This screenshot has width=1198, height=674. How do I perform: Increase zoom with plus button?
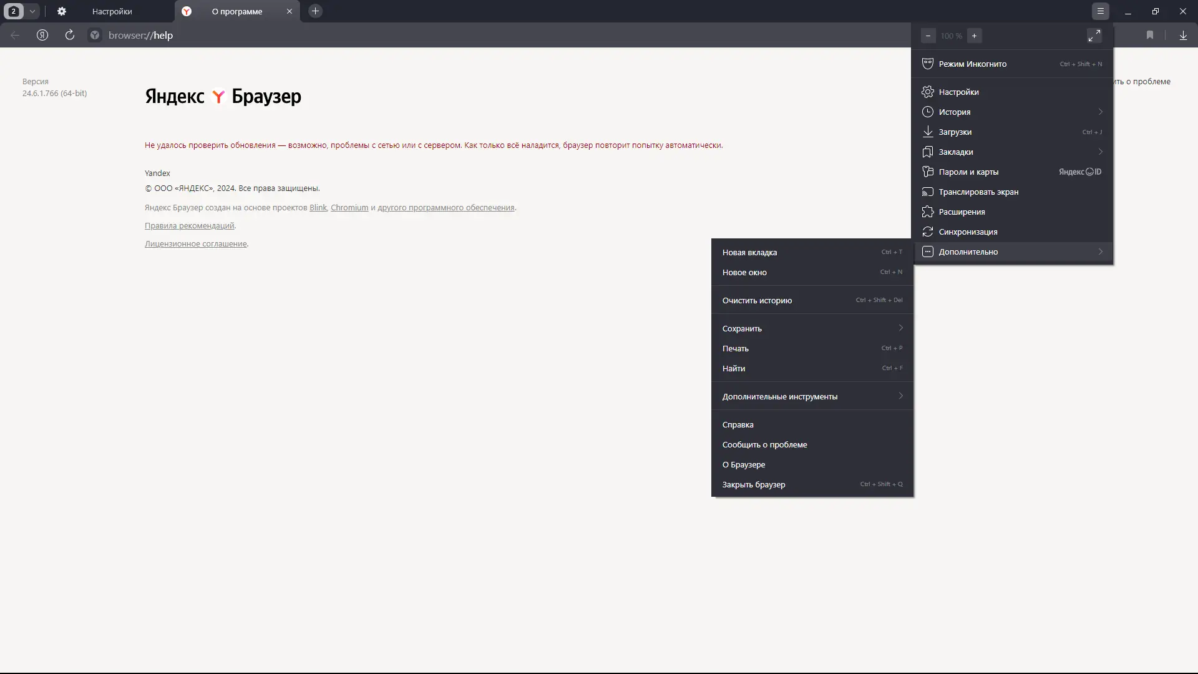click(974, 36)
